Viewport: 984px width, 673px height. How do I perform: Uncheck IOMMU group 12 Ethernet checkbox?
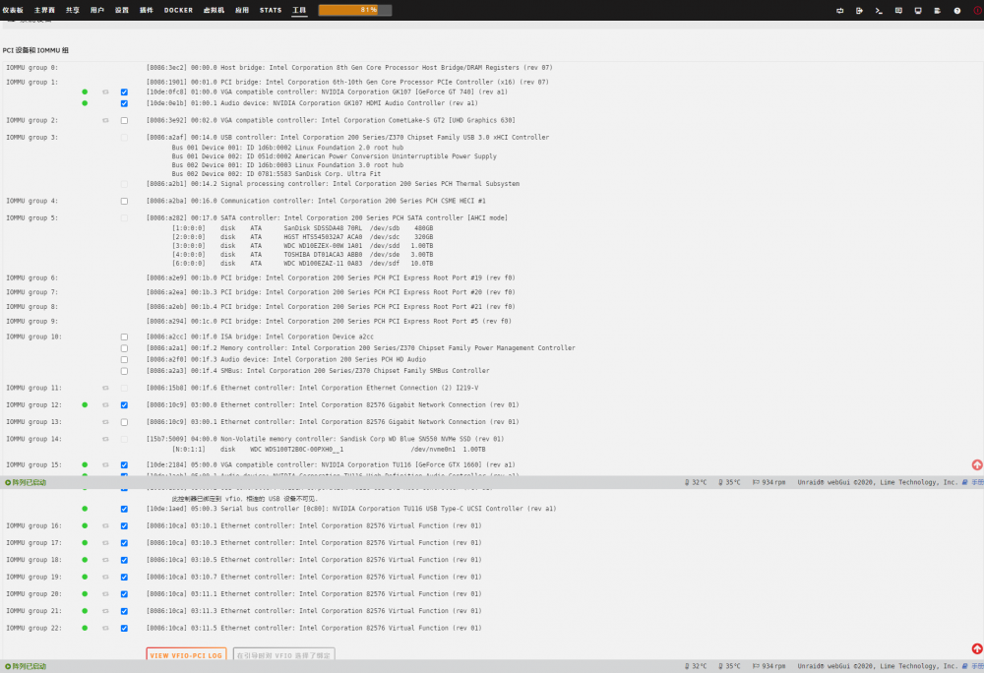[124, 405]
